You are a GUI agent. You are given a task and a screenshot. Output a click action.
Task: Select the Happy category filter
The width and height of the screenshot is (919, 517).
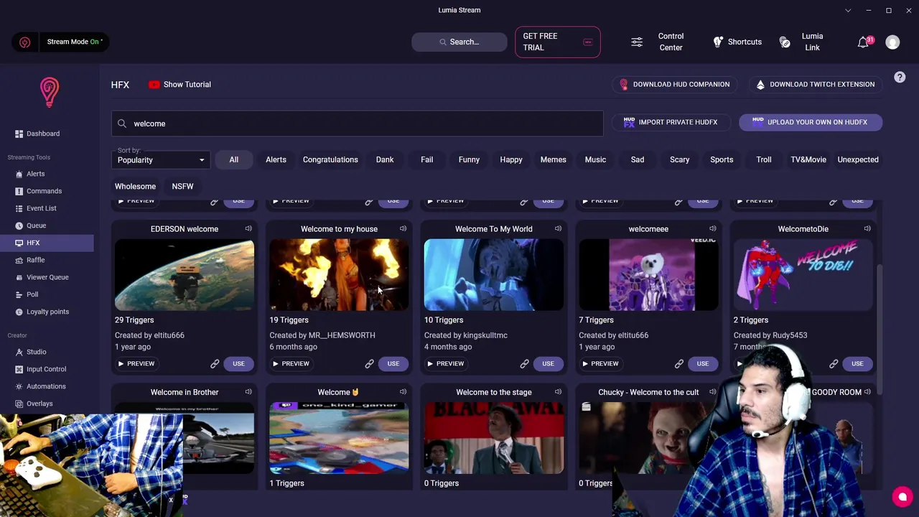pyautogui.click(x=511, y=159)
